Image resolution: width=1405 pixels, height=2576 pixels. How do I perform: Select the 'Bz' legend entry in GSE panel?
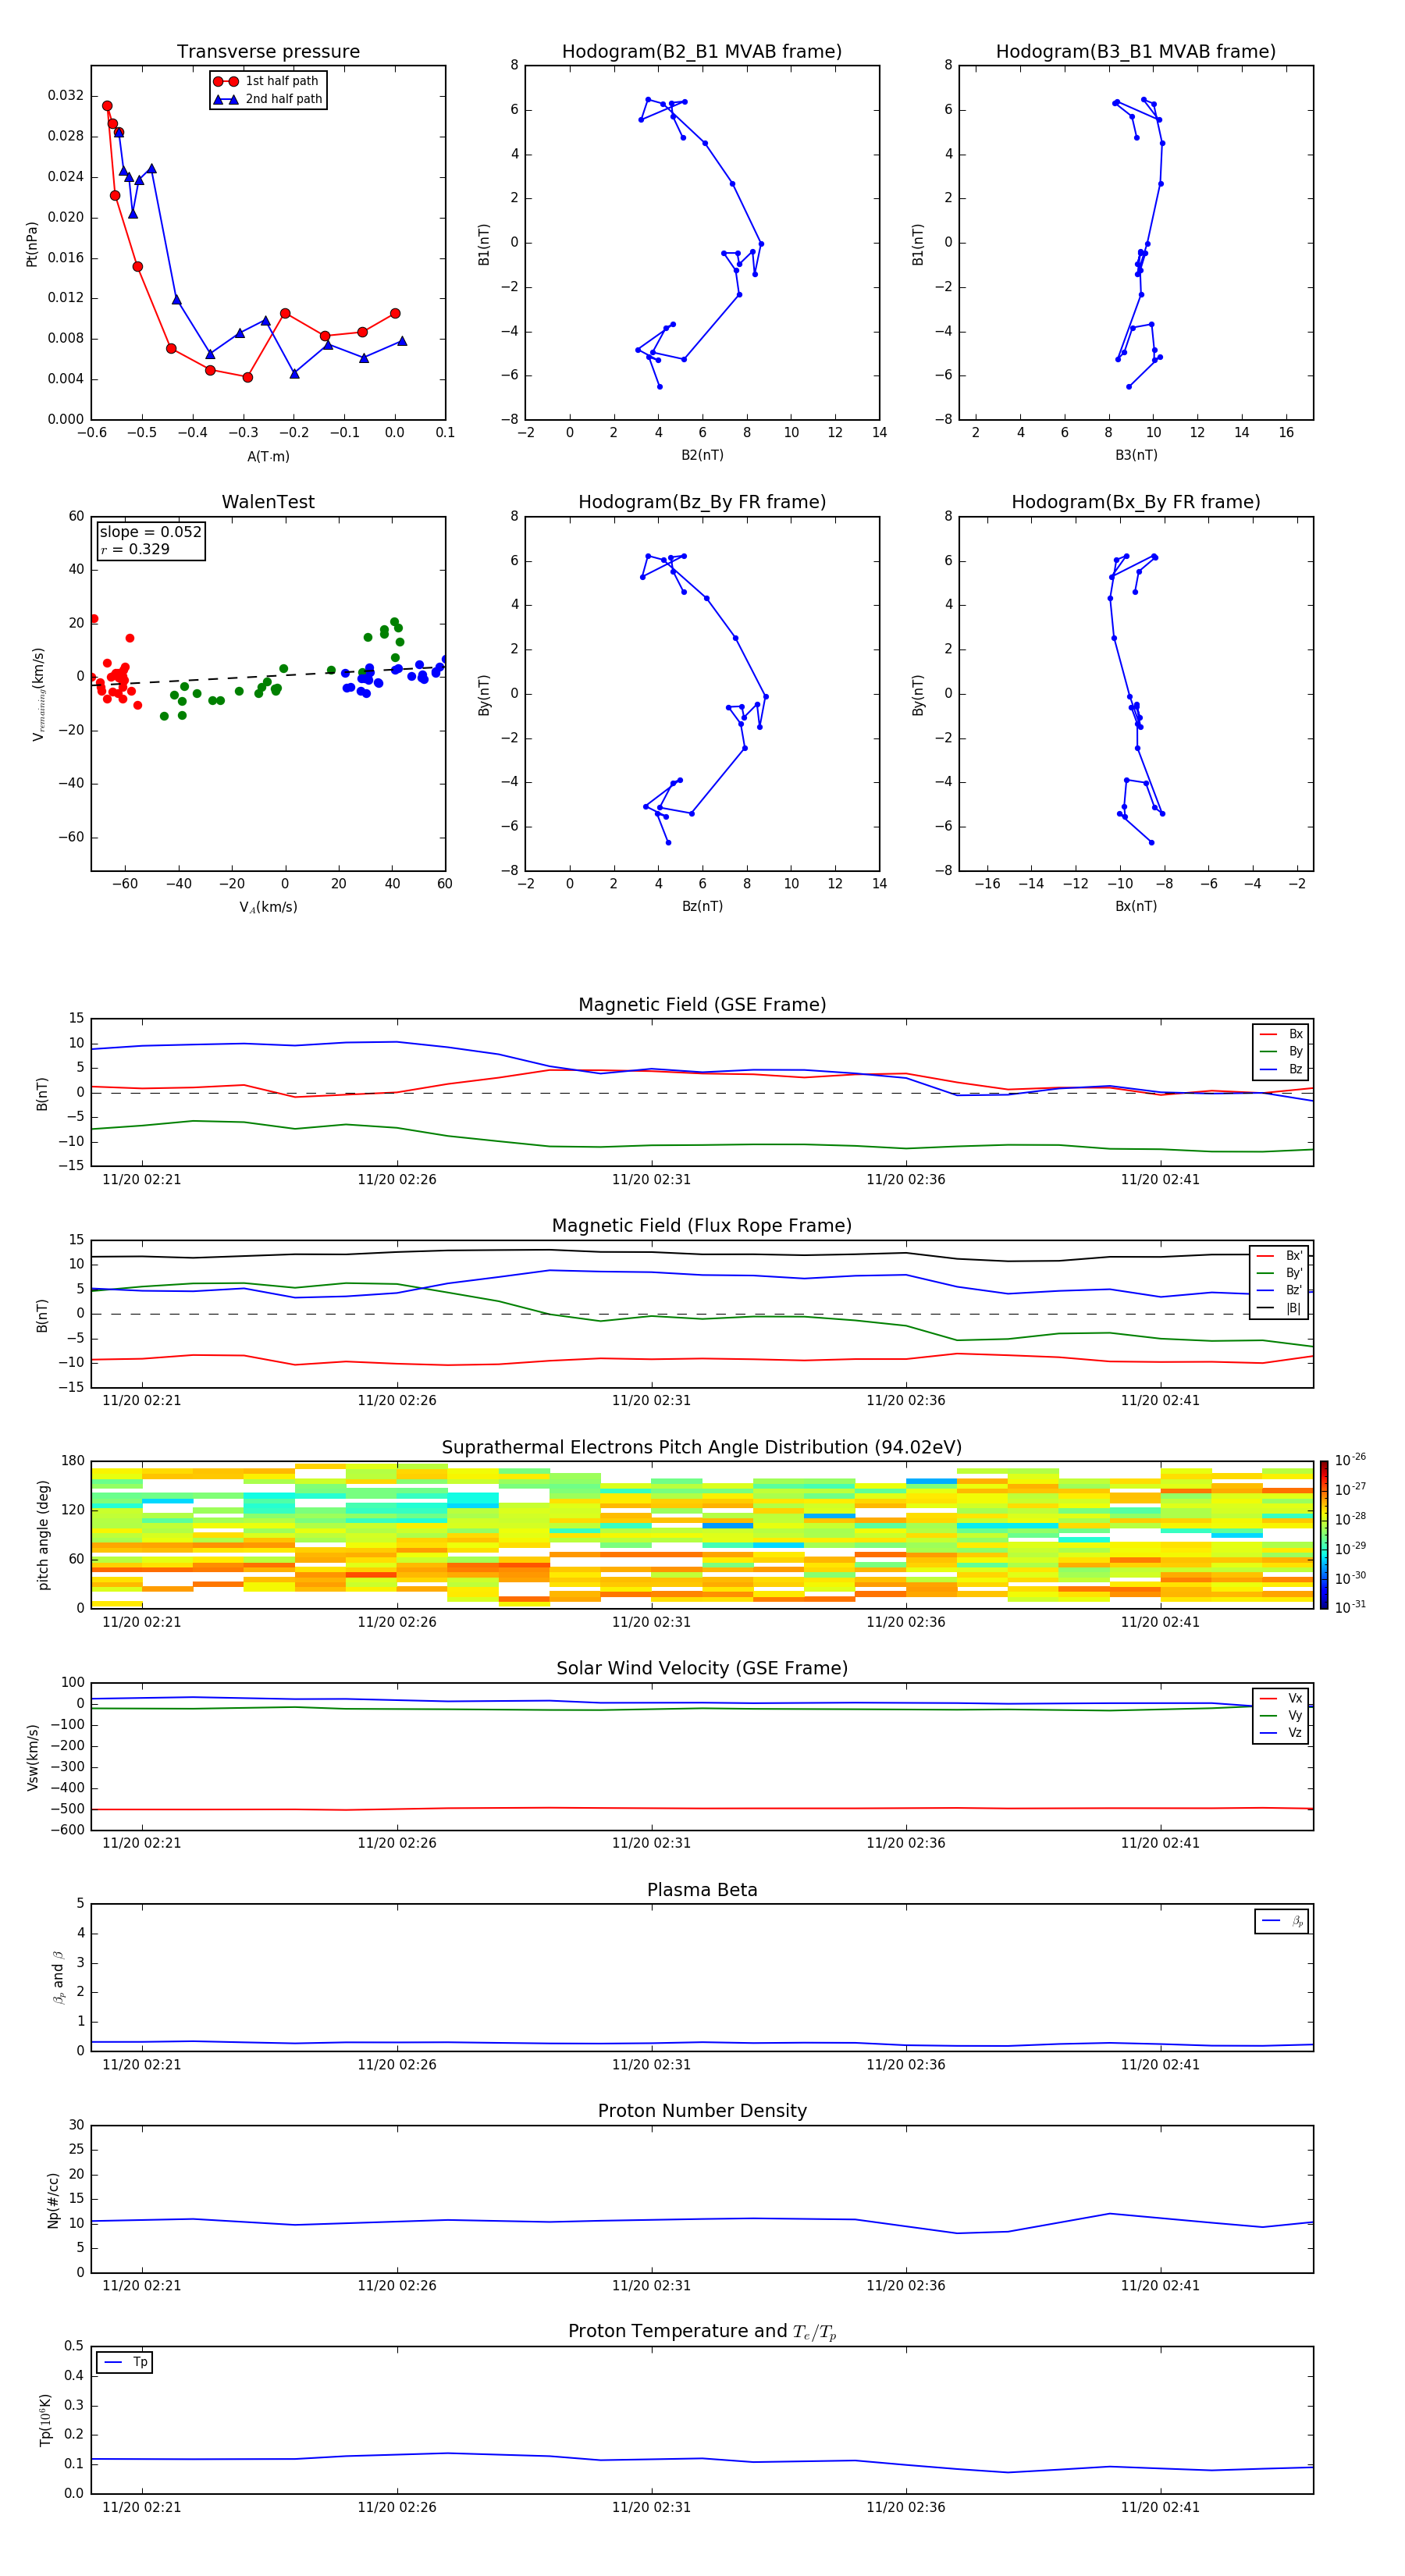tap(1281, 1069)
